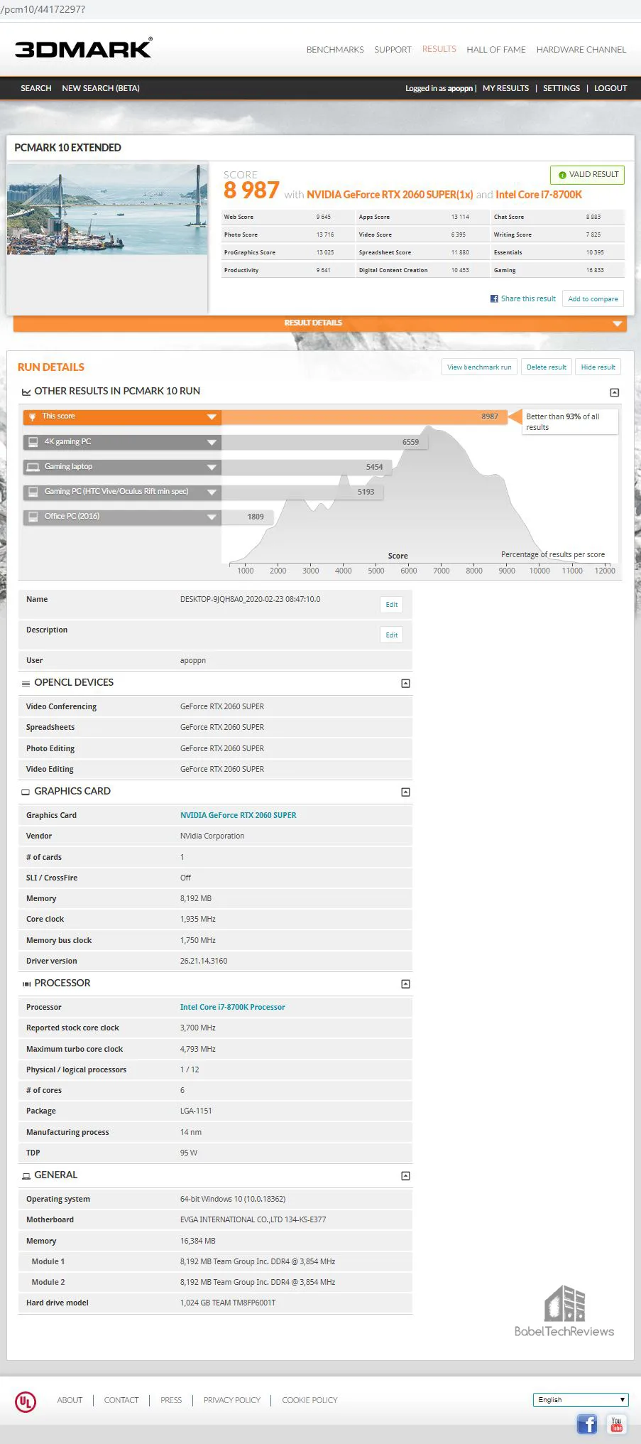Screen dimensions: 641x1444
Task: Click Share this result
Action: tap(528, 298)
